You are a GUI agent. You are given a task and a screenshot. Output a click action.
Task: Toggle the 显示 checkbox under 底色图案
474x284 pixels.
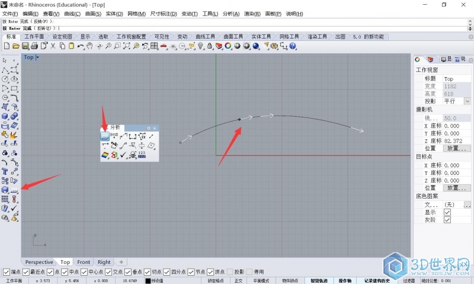pos(447,212)
